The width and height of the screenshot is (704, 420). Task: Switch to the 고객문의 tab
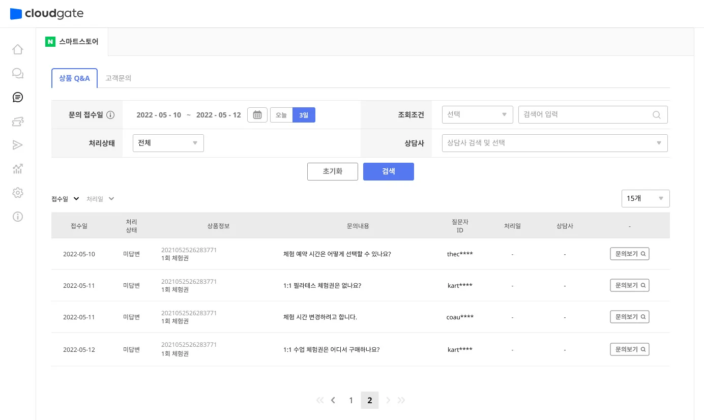[x=118, y=78]
